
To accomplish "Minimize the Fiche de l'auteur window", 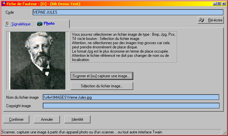I will [x=215, y=4].
